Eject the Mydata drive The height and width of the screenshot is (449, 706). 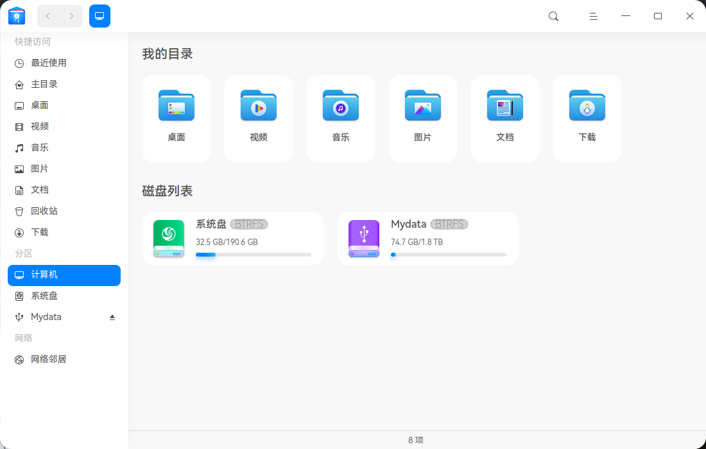pos(112,317)
